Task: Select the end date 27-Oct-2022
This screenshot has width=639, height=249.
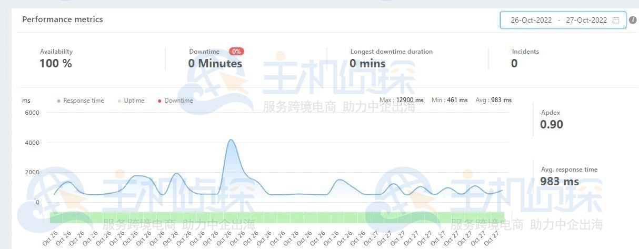Action: click(x=586, y=20)
